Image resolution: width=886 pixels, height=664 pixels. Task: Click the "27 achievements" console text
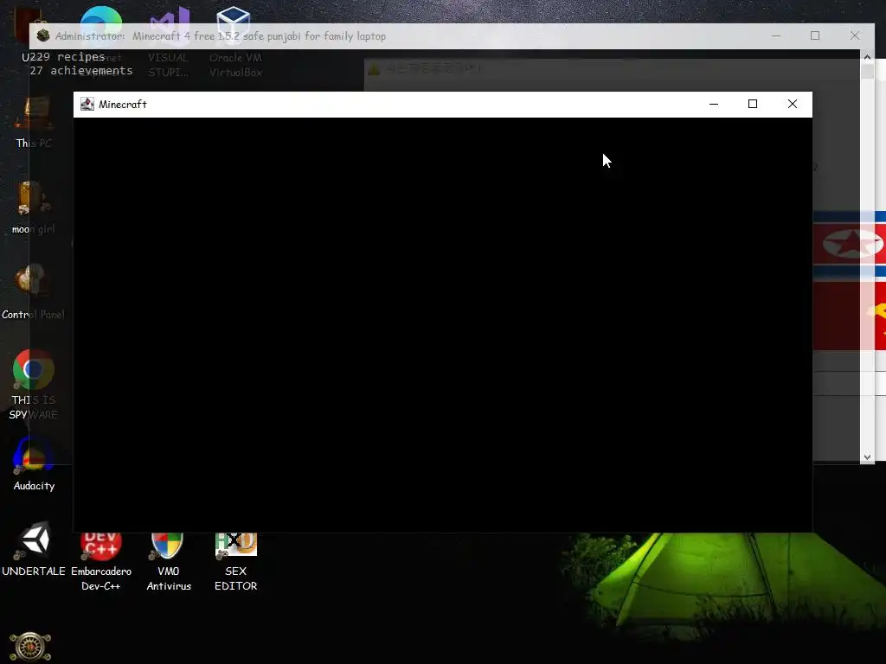pos(81,71)
